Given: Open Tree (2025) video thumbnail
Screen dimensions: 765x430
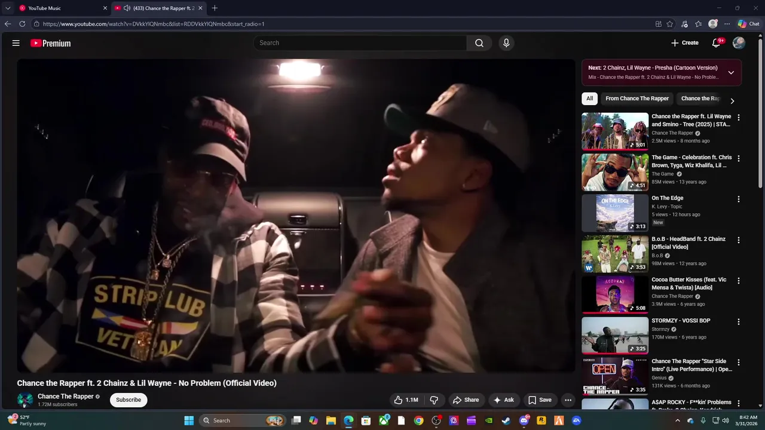Looking at the screenshot, I should pos(615,131).
